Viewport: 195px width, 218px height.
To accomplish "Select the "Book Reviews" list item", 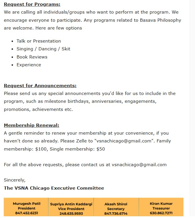I will pos(32,57).
